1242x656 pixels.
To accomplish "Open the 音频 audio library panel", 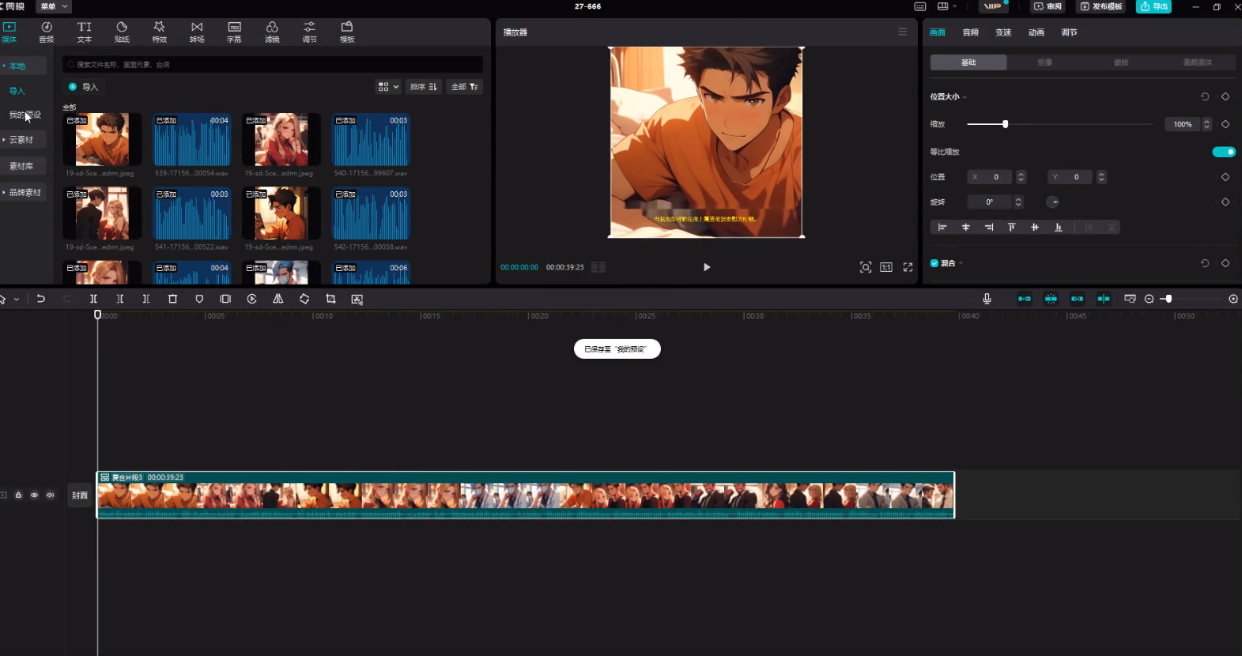I will click(47, 32).
